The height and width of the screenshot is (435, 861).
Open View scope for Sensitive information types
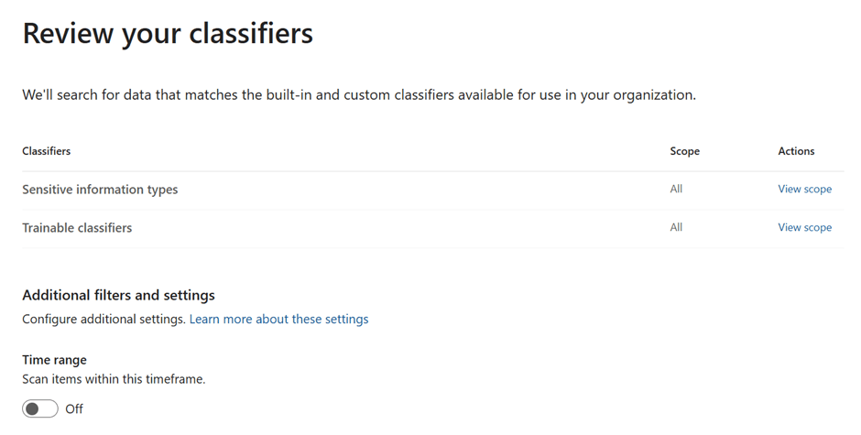tap(804, 190)
